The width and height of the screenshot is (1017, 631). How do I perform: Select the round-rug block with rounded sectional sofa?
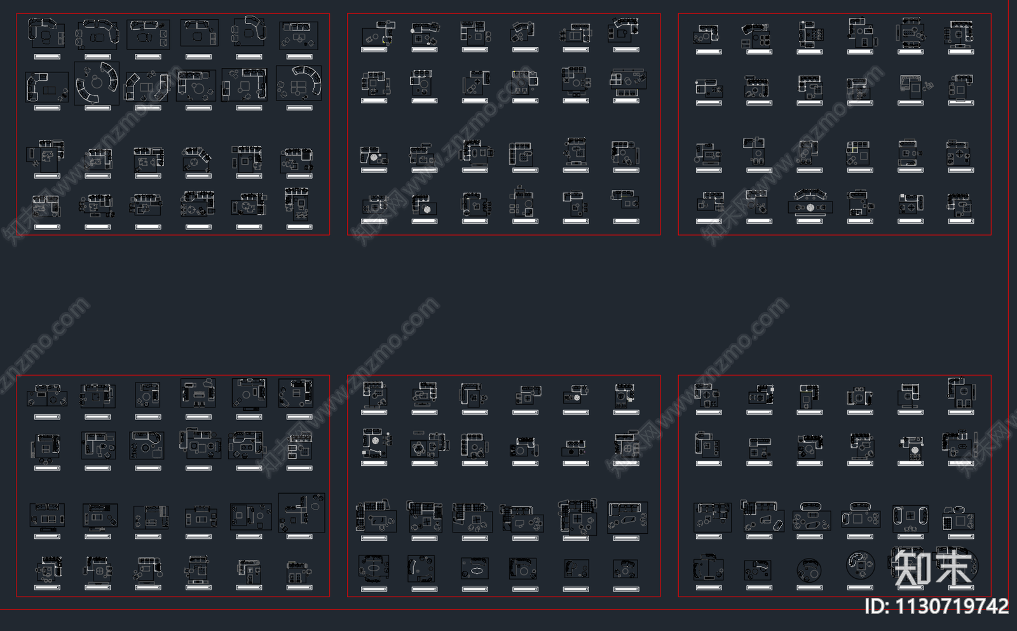[x=860, y=564]
